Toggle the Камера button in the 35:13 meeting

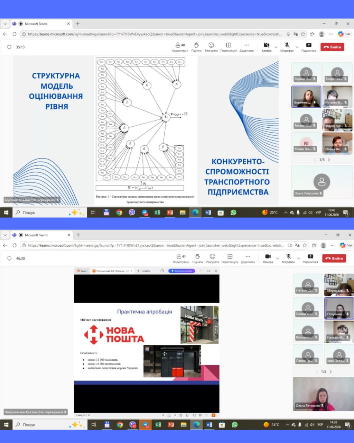(266, 47)
